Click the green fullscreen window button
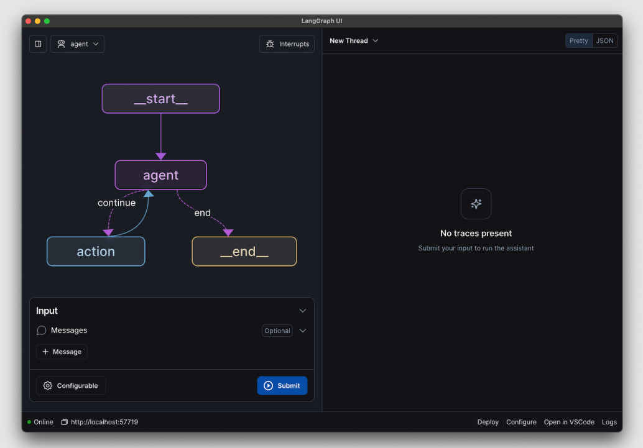643x448 pixels. (x=47, y=21)
